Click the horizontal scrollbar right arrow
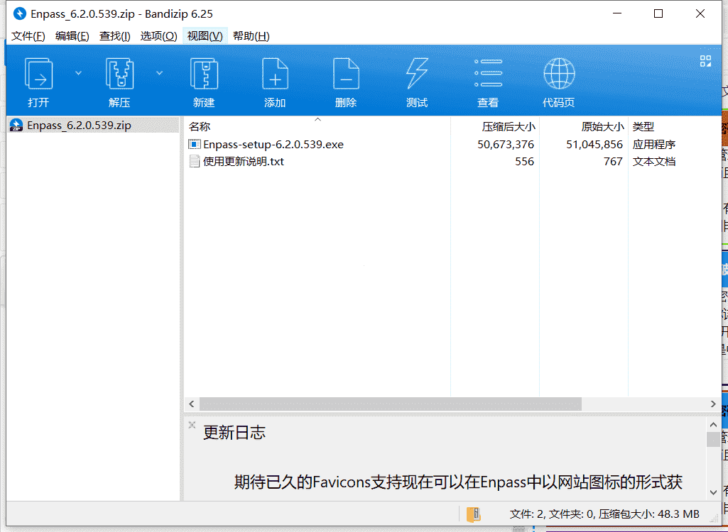The height and width of the screenshot is (532, 728). coord(713,404)
